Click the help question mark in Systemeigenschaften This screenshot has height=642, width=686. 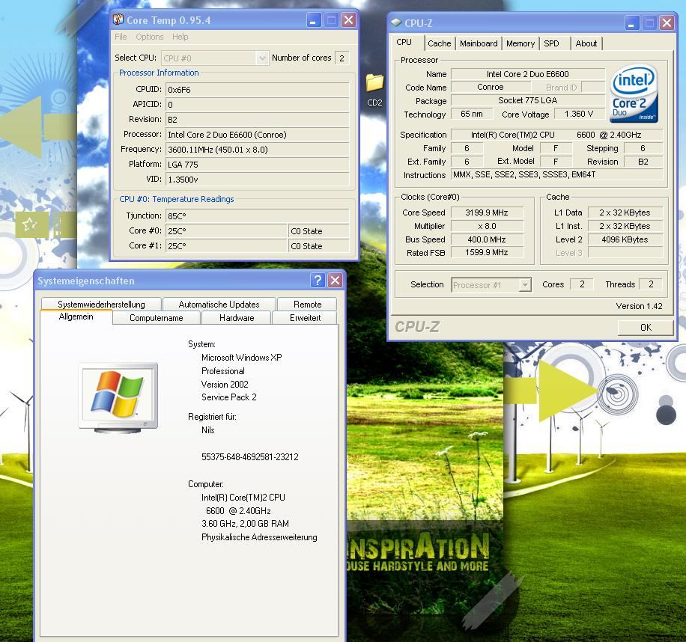pos(318,280)
